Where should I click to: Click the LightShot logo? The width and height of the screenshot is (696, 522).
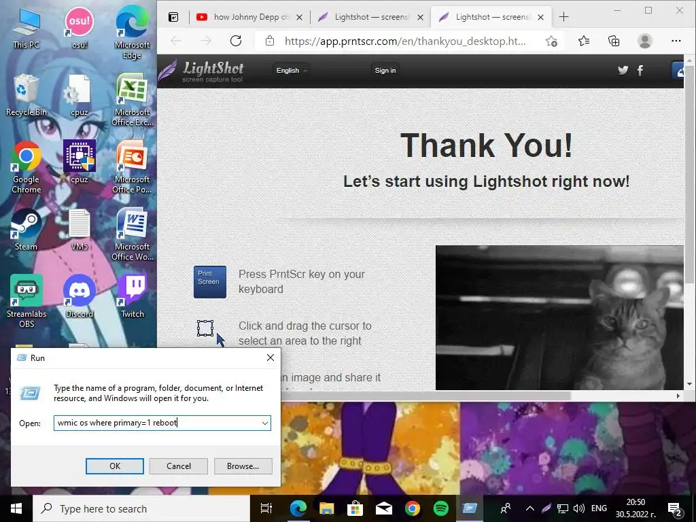coord(201,71)
